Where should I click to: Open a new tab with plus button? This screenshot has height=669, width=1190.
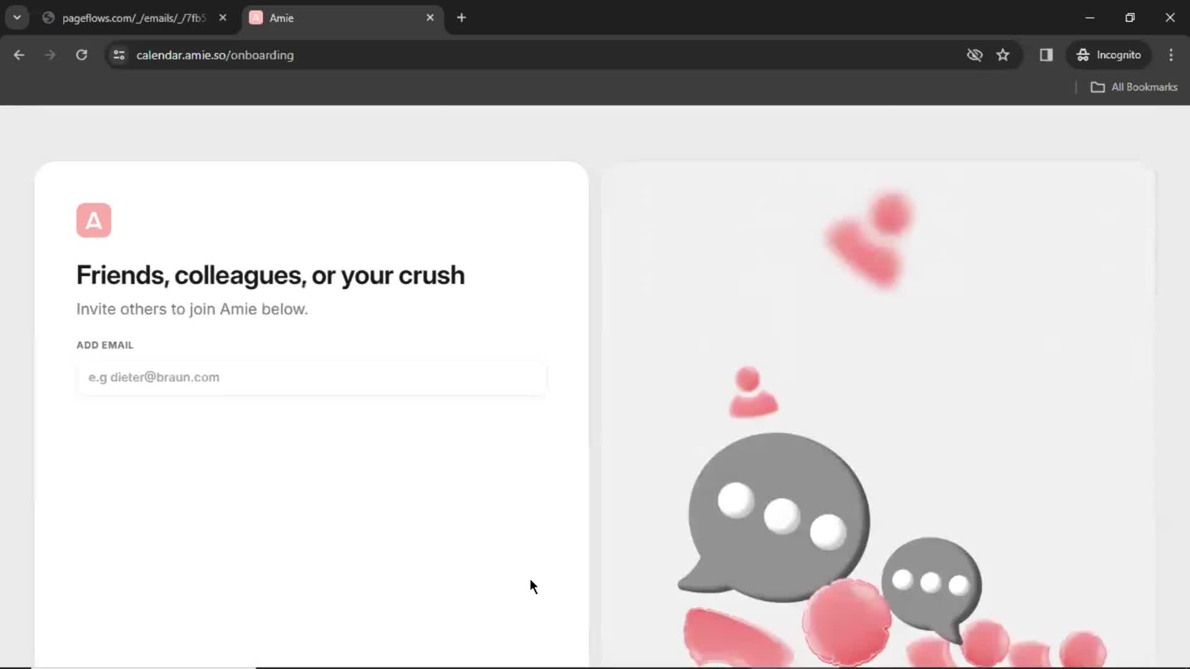pyautogui.click(x=461, y=17)
